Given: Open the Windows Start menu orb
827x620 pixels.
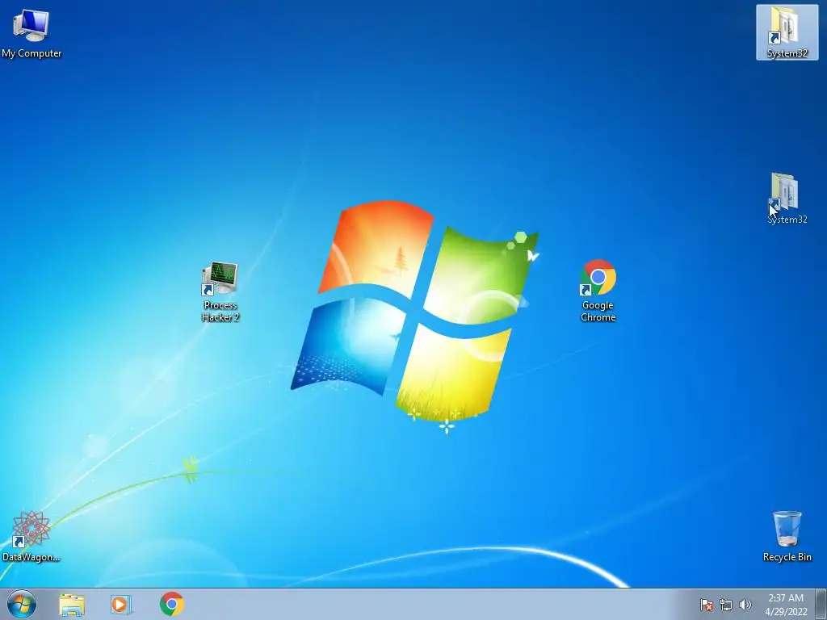Looking at the screenshot, I should click(x=22, y=604).
